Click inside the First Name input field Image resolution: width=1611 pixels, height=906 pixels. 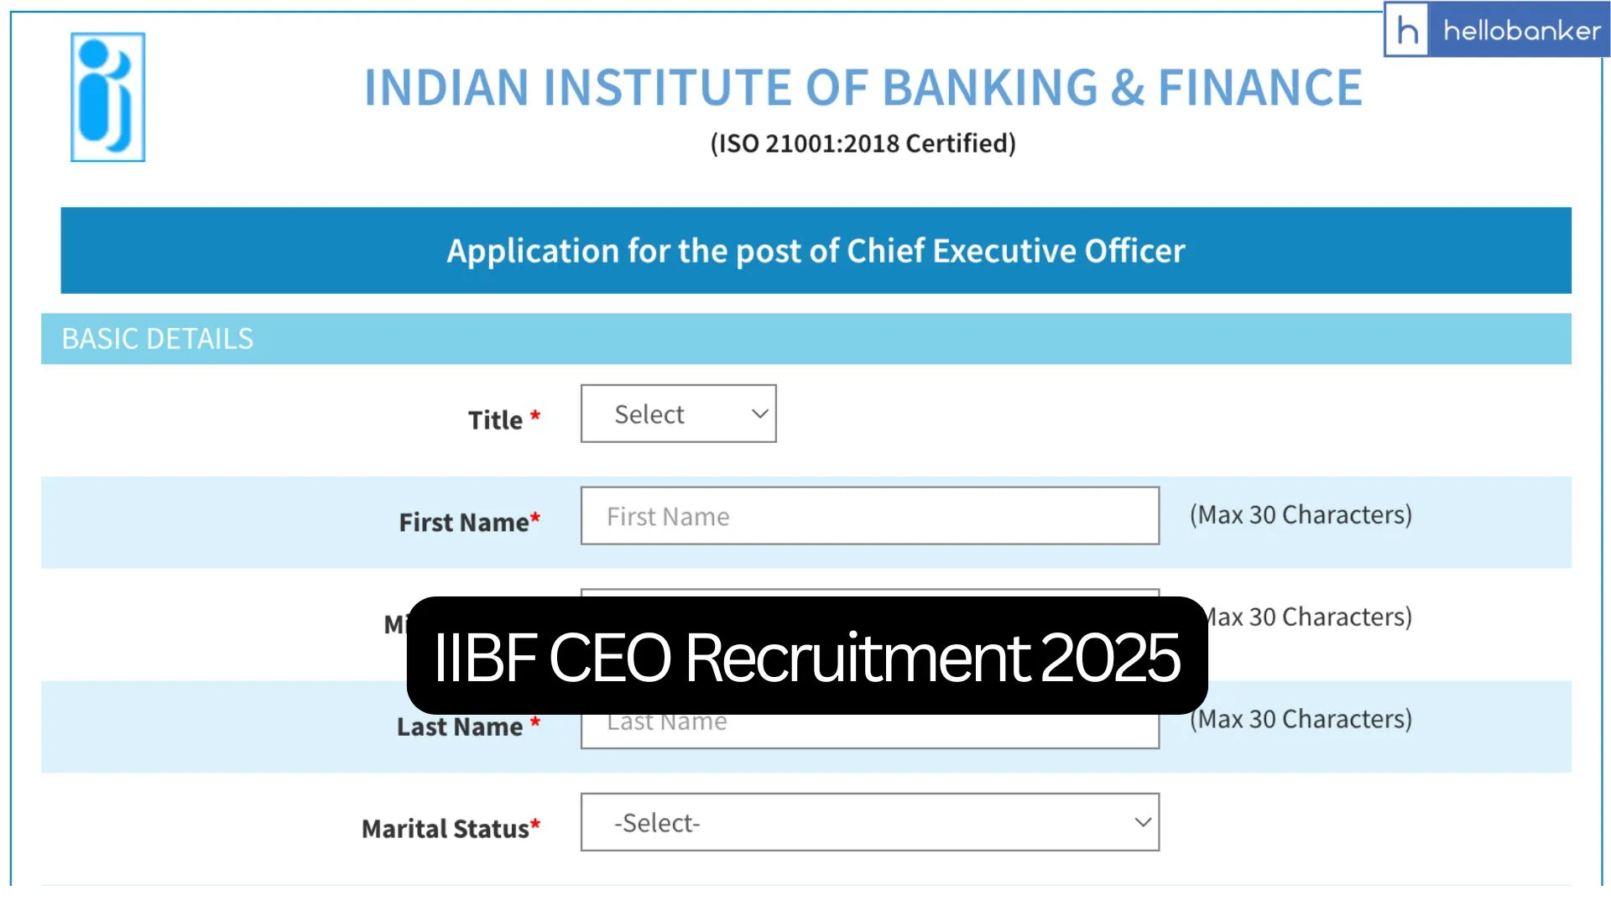pos(869,516)
